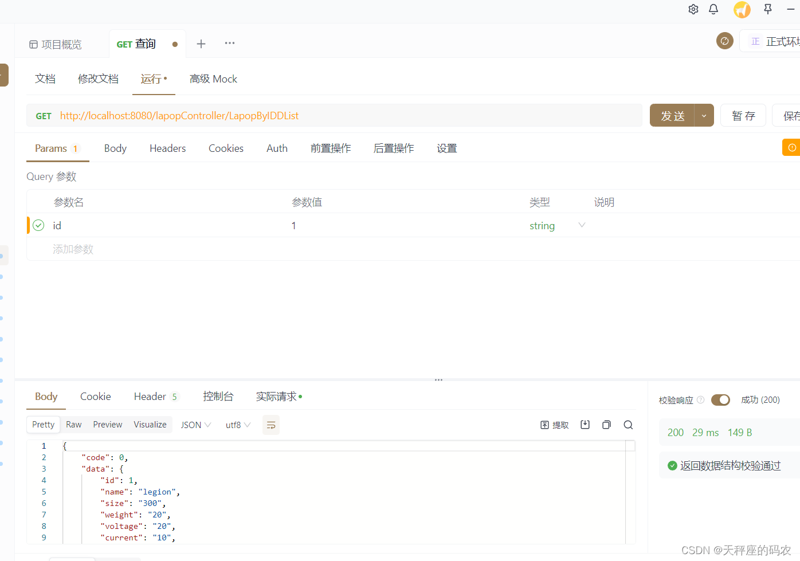Toggle the 校验响应 switch

(x=720, y=400)
